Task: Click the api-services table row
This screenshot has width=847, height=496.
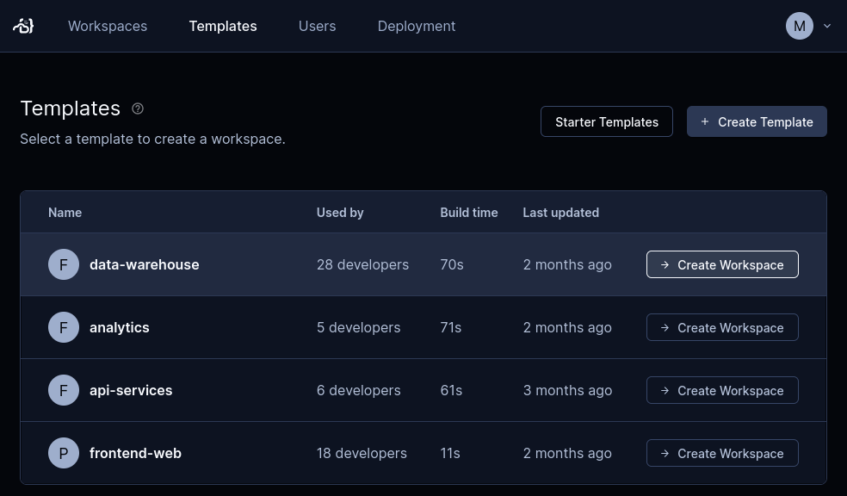Action: click(387, 390)
